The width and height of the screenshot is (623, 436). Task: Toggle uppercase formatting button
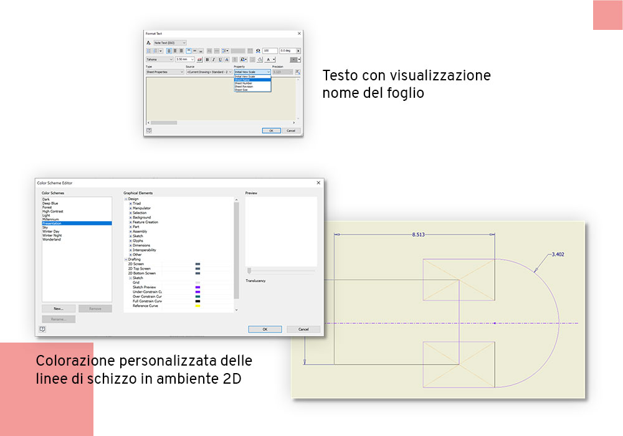click(x=234, y=59)
